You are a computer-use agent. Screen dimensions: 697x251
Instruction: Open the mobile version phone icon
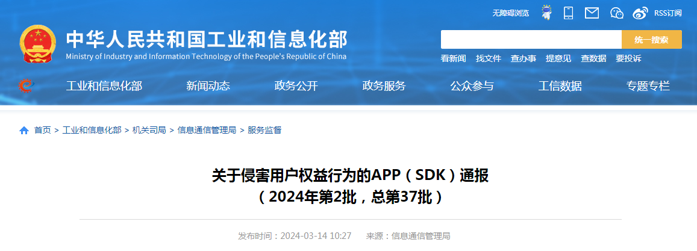tap(568, 13)
